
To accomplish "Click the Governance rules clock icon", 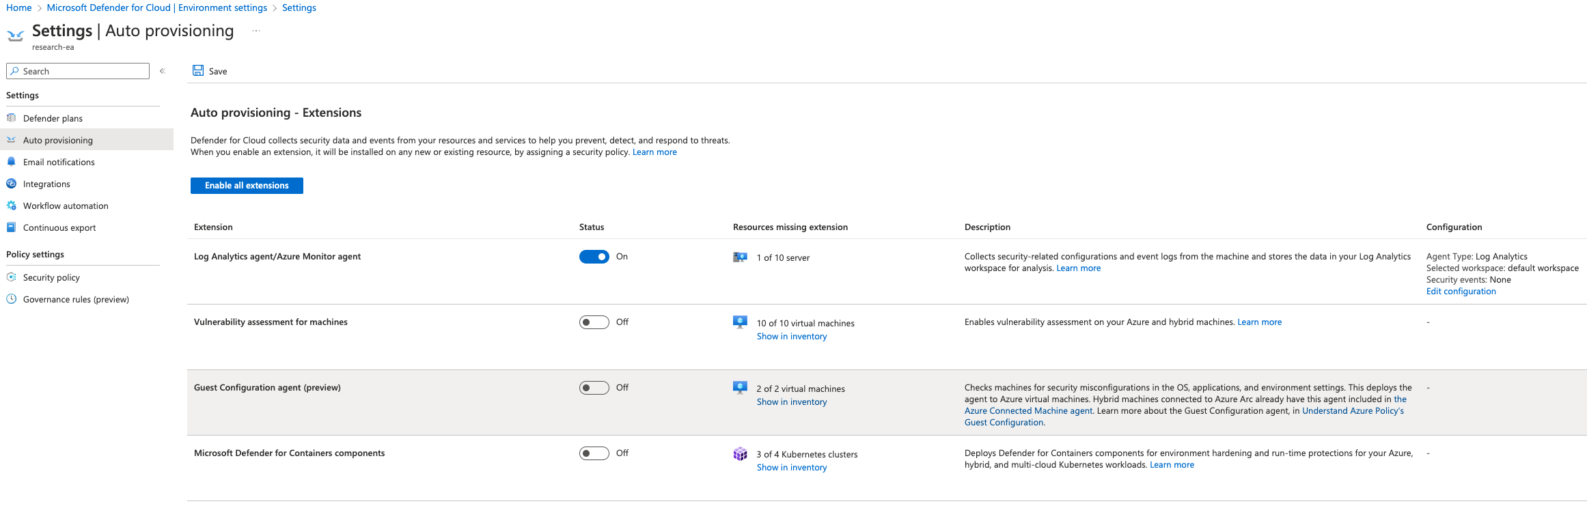I will tap(12, 299).
